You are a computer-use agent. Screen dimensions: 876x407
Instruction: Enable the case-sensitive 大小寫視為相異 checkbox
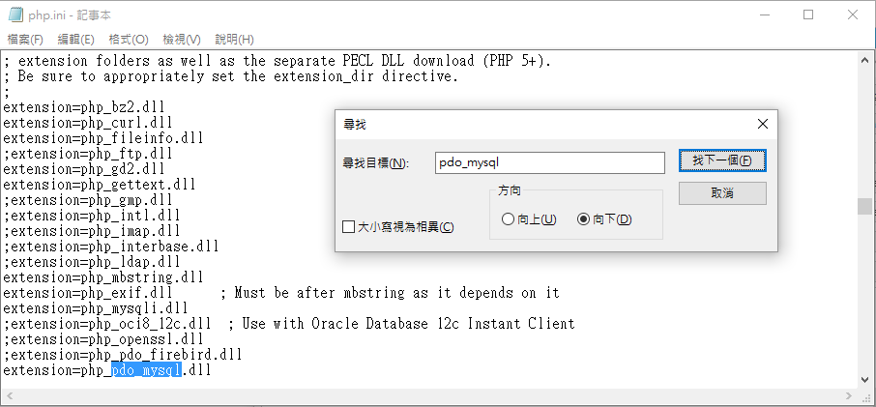pyautogui.click(x=348, y=226)
